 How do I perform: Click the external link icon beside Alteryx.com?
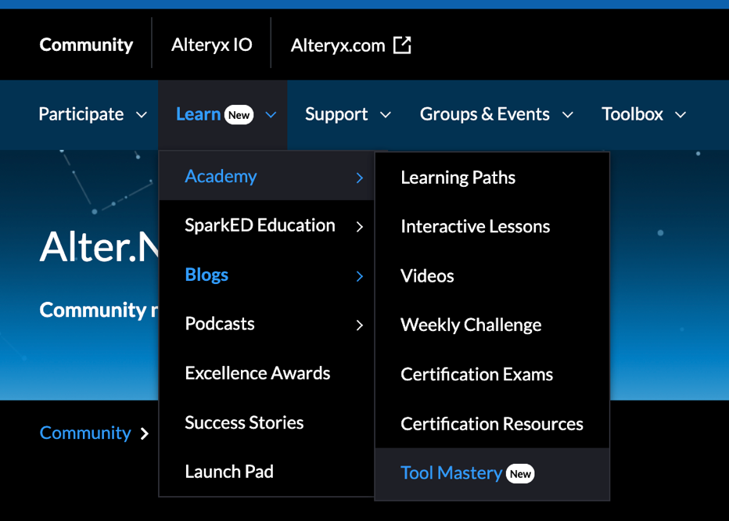coord(401,45)
